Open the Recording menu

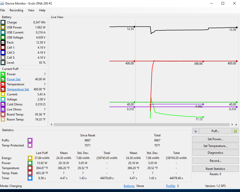16,10
